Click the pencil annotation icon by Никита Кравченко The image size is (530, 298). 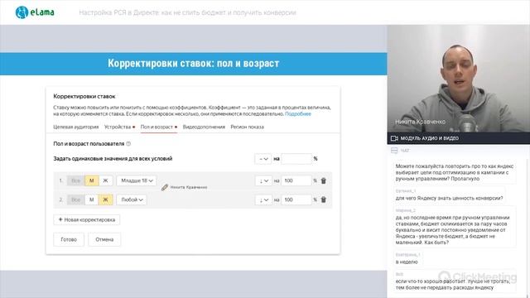coord(165,187)
